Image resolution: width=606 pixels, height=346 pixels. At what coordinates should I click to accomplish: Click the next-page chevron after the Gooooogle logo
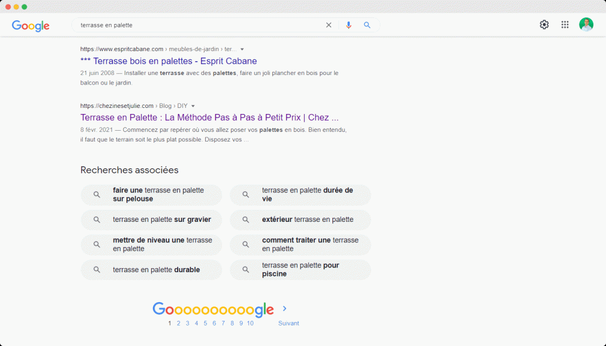(x=285, y=309)
